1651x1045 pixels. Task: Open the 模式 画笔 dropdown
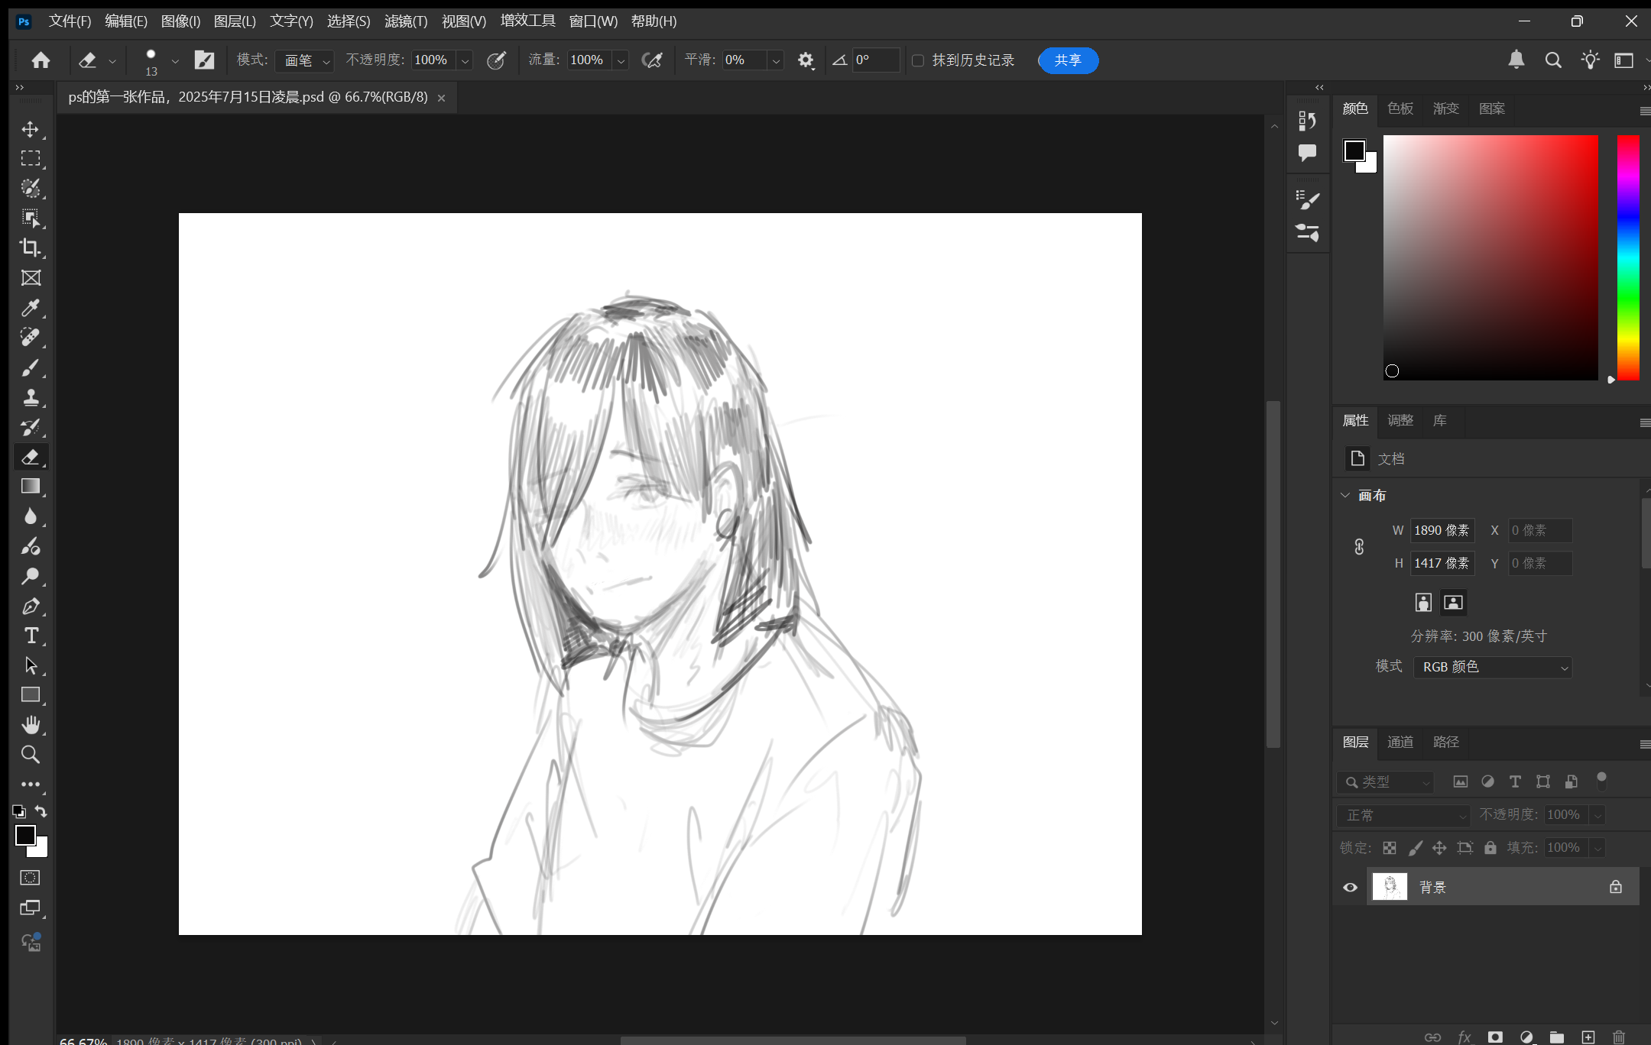click(304, 60)
